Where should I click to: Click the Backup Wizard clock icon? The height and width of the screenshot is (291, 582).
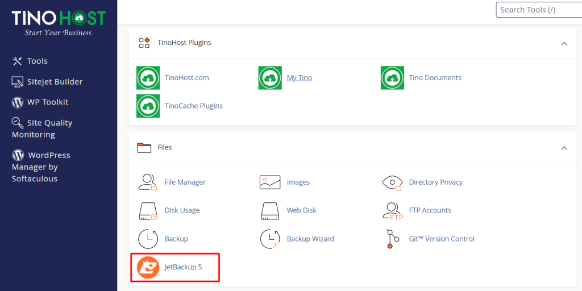[x=270, y=239]
